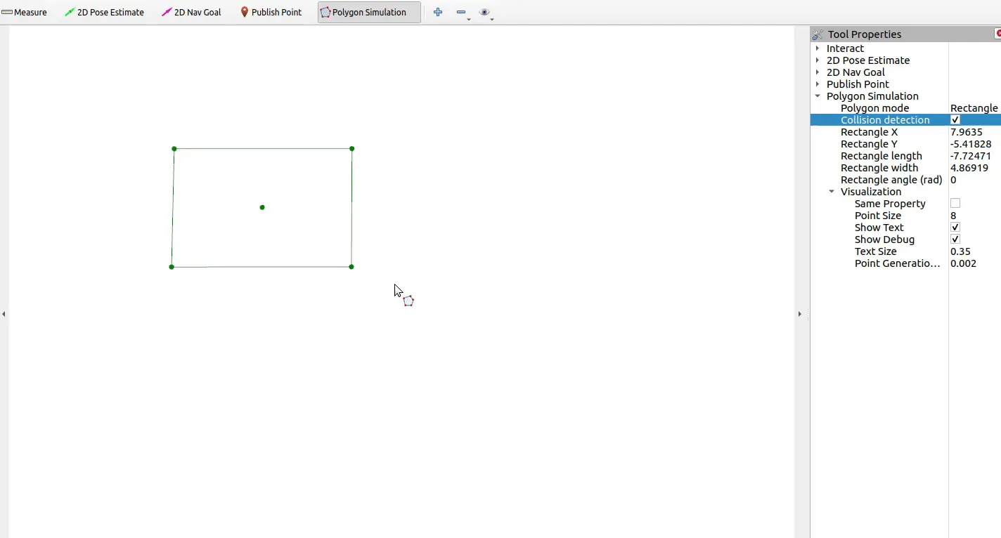The height and width of the screenshot is (538, 1001).
Task: Click the rectangle's bottom-right corner point
Action: pyautogui.click(x=351, y=267)
